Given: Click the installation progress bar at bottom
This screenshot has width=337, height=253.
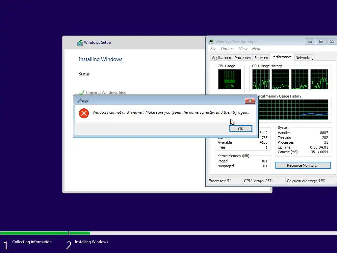Looking at the screenshot, I should coord(168,233).
